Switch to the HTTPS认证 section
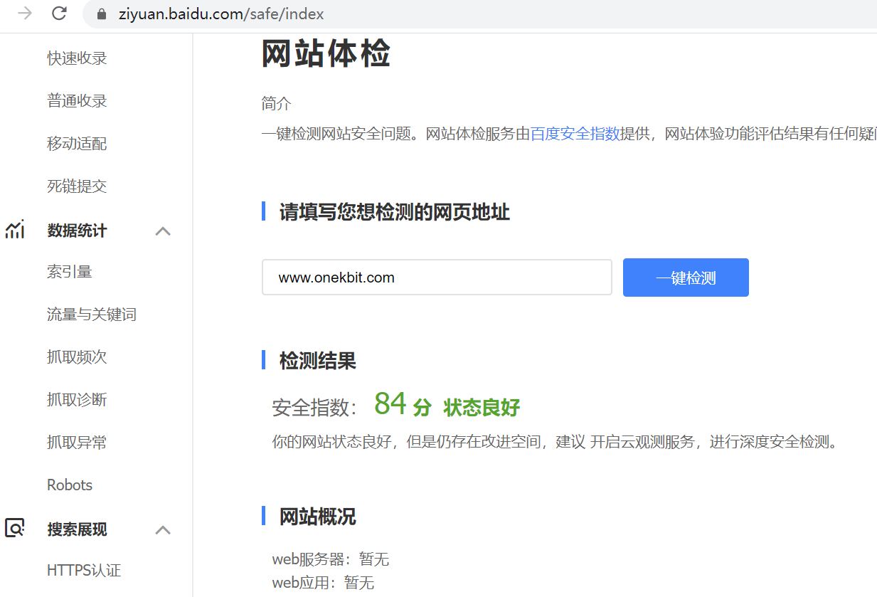Screen dimensions: 877x597 pyautogui.click(x=83, y=570)
